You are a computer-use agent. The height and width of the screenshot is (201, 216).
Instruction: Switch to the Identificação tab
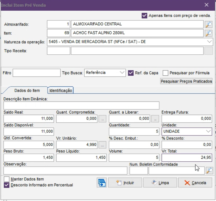click(61, 91)
